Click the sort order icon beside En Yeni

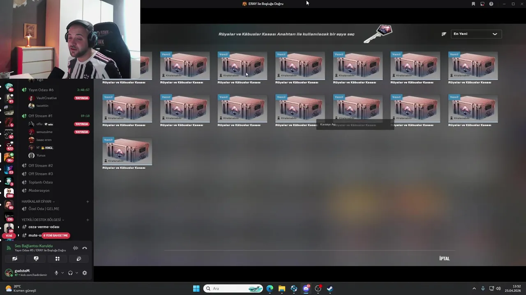[444, 34]
